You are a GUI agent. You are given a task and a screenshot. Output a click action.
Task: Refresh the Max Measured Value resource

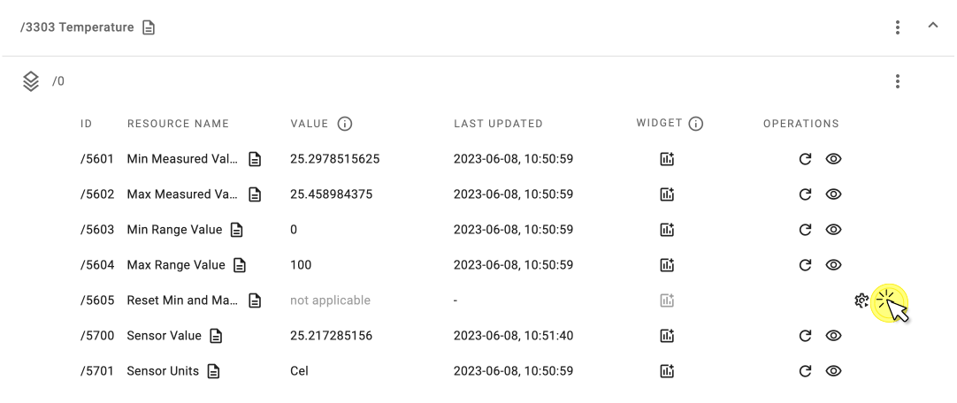click(x=805, y=194)
